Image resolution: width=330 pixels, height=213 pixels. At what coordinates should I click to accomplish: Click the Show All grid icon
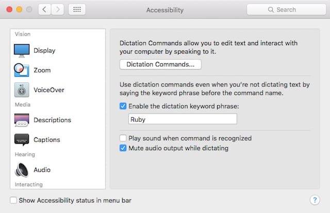(x=77, y=10)
